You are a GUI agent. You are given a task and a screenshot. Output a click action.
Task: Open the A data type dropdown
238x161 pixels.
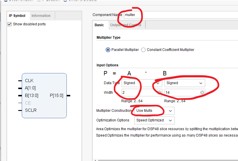coord(142,83)
